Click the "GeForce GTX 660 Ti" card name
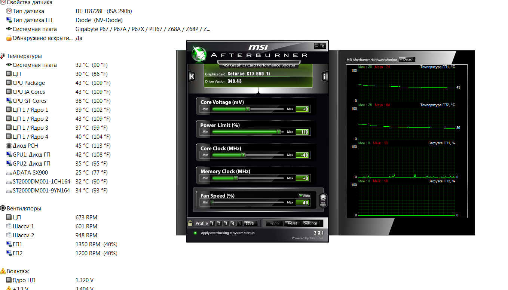The image size is (508, 290). click(x=249, y=74)
